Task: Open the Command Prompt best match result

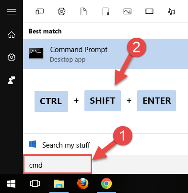Action: click(106, 54)
